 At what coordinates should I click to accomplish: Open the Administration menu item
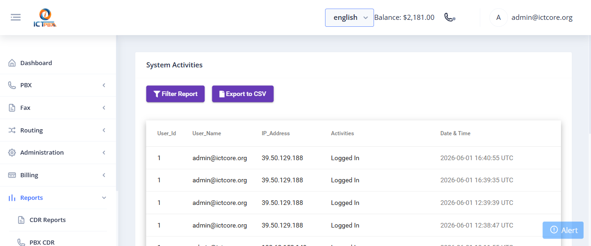(58, 153)
